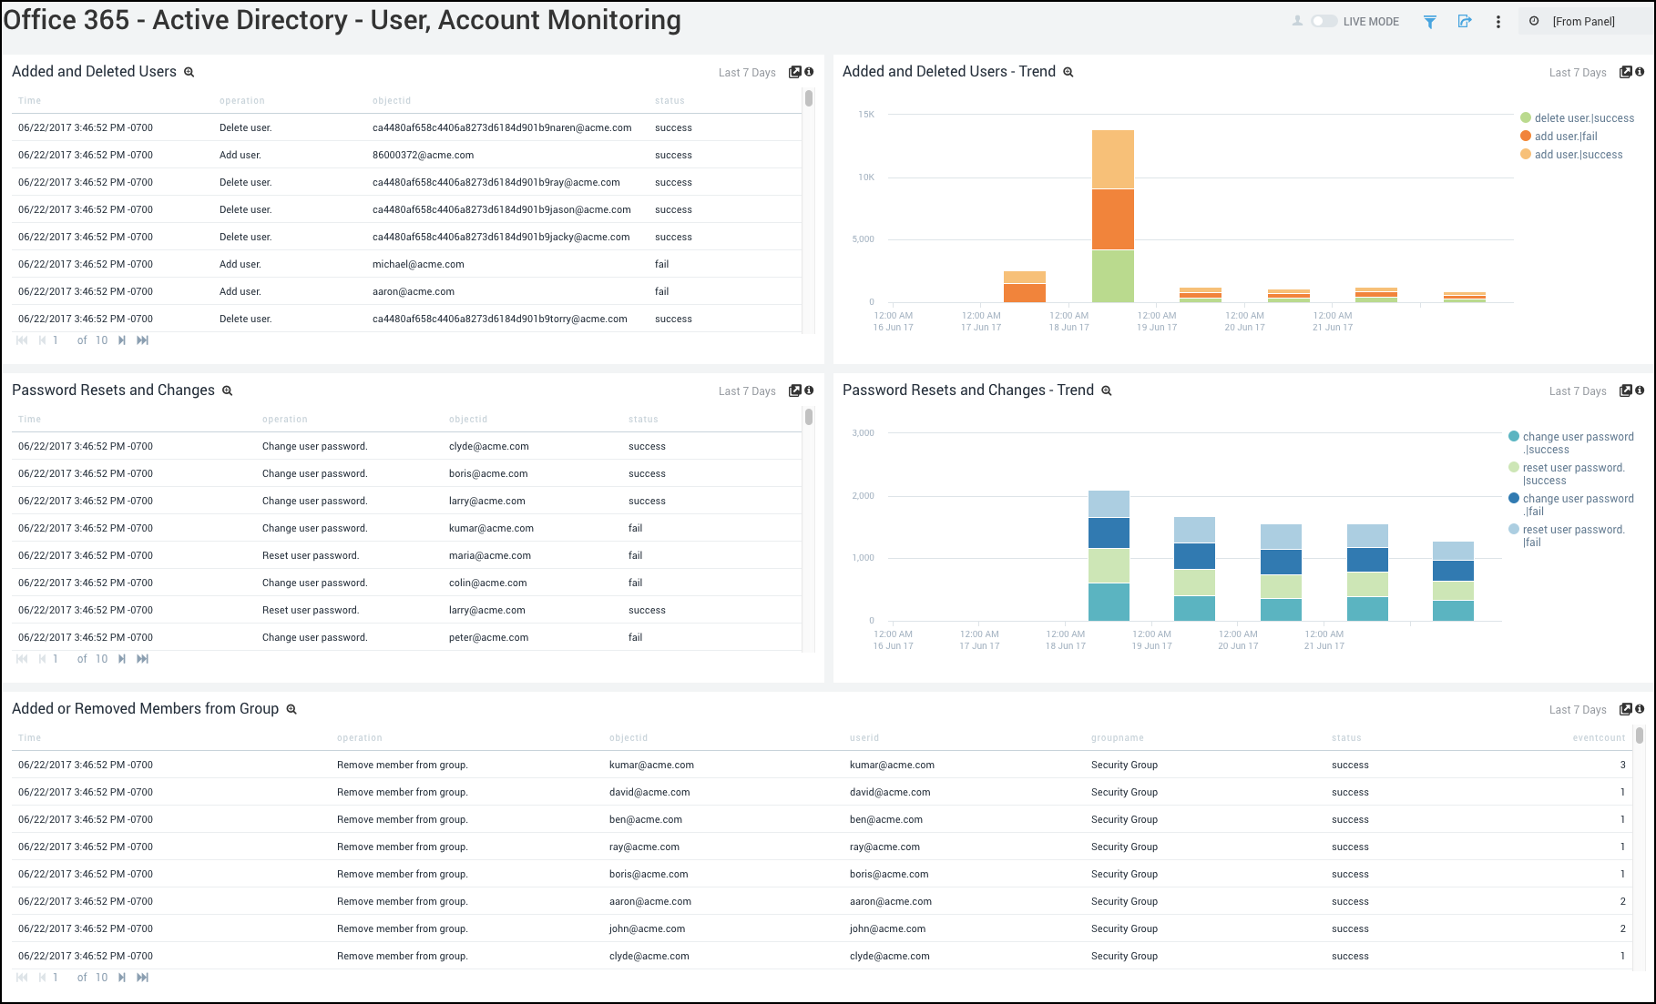The image size is (1656, 1004).
Task: Click the magnifier icon beside Password Resets and Changes
Action: tap(227, 390)
